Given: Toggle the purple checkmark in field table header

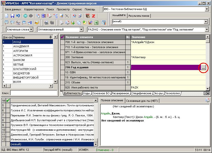Looking at the screenshot, I should point(63,37).
